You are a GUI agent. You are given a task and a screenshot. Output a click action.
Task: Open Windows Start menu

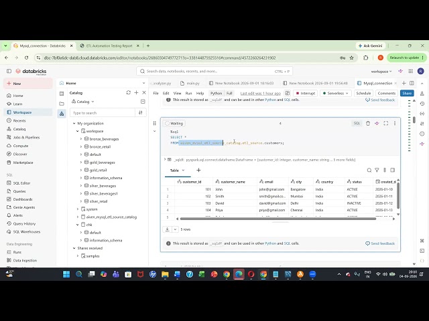pos(66,274)
